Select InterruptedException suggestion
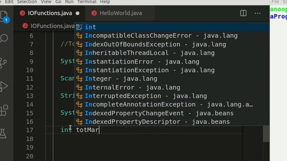287x161 pixels. tap(172, 96)
